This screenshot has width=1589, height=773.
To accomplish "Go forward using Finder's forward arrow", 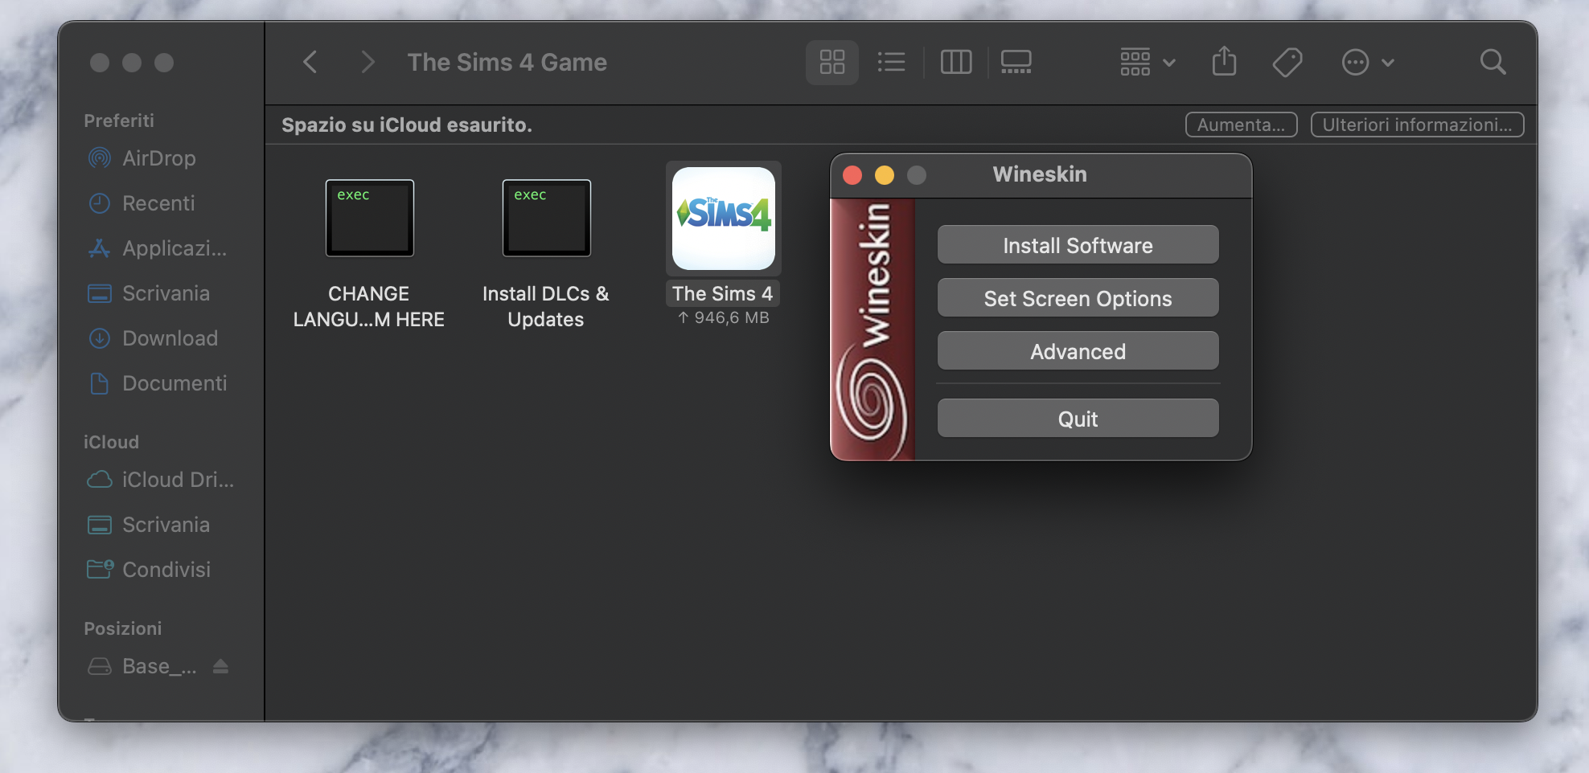I will (367, 62).
